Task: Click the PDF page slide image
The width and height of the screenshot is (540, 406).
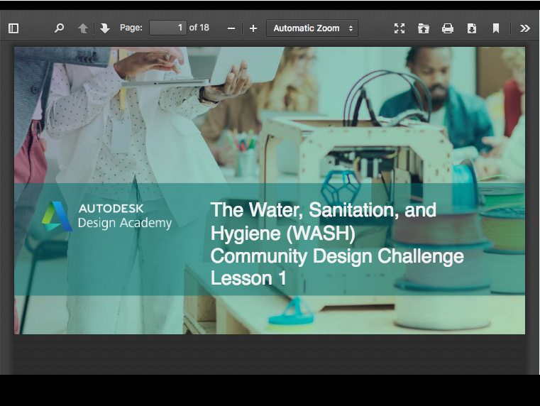Action: [270, 190]
